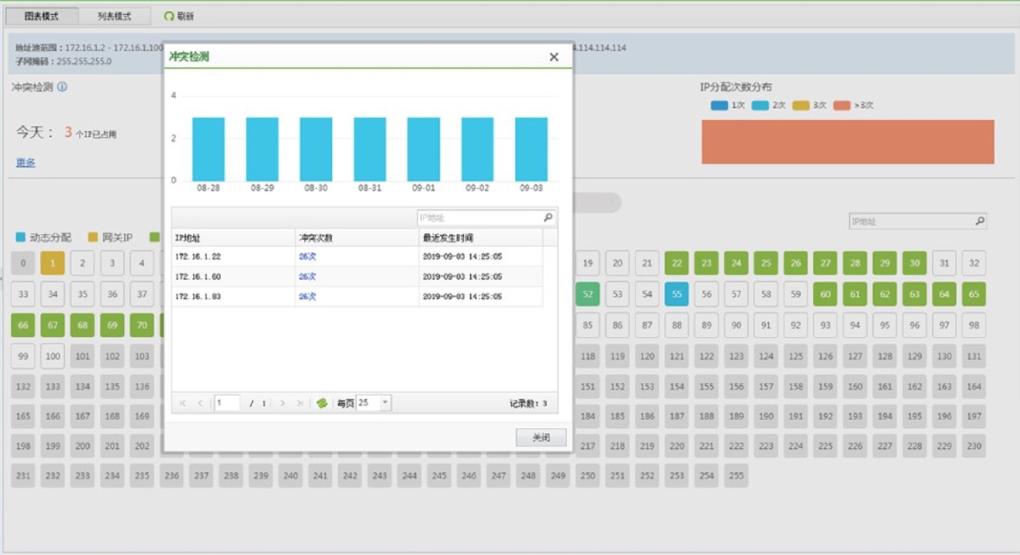Select the blue IP block 55
The width and height of the screenshot is (1020, 555).
coord(676,294)
